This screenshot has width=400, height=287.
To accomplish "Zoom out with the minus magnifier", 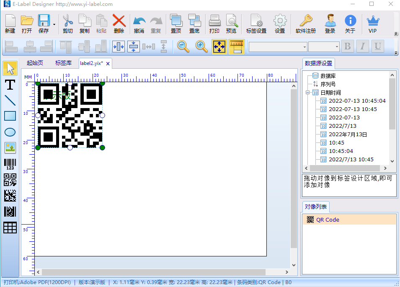I will coord(183,47).
